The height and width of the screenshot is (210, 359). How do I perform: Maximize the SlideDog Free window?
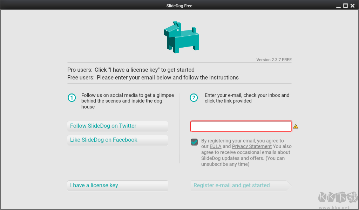pyautogui.click(x=345, y=6)
